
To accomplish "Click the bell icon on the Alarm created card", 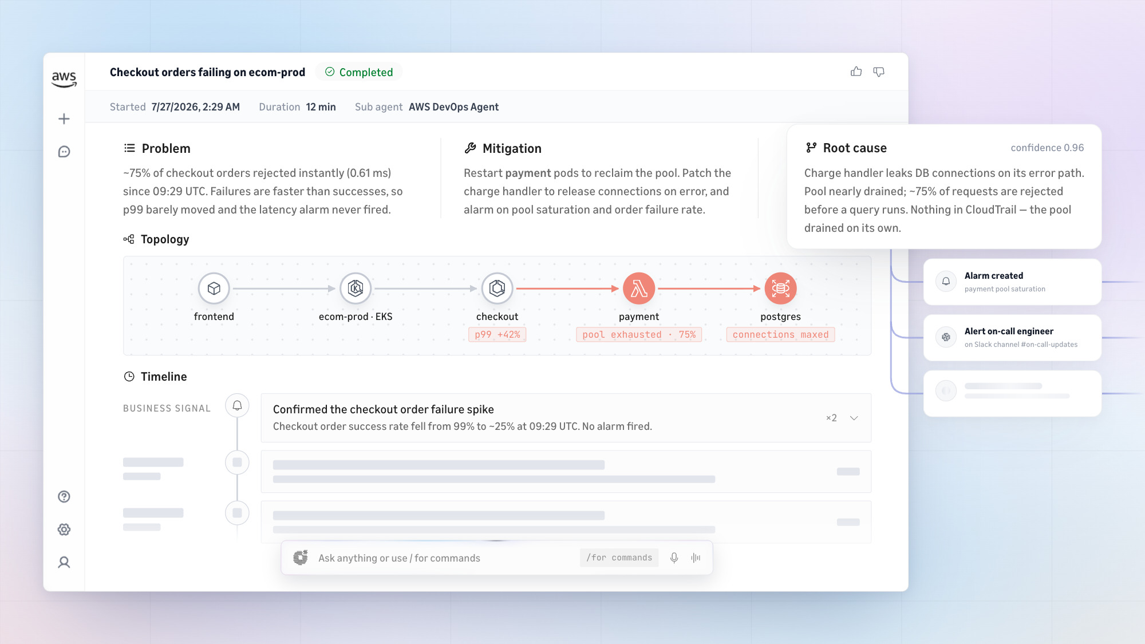I will pyautogui.click(x=946, y=282).
